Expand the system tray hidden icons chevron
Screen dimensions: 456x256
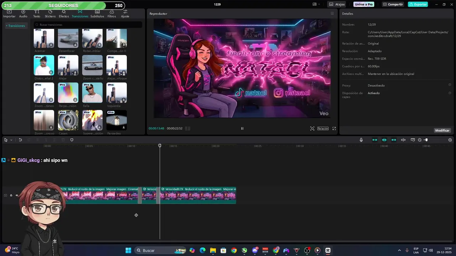(399, 250)
